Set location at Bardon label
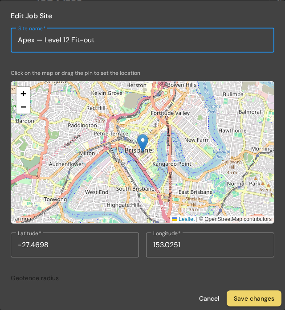285x310 pixels. pyautogui.click(x=25, y=121)
